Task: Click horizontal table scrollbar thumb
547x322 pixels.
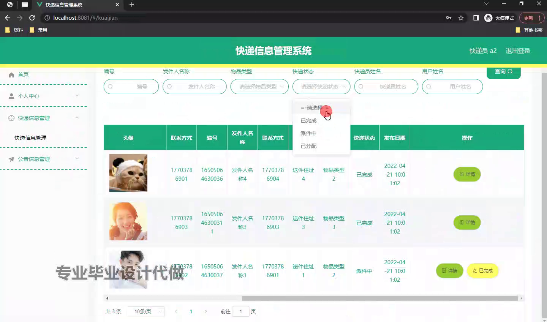Action: click(380, 298)
